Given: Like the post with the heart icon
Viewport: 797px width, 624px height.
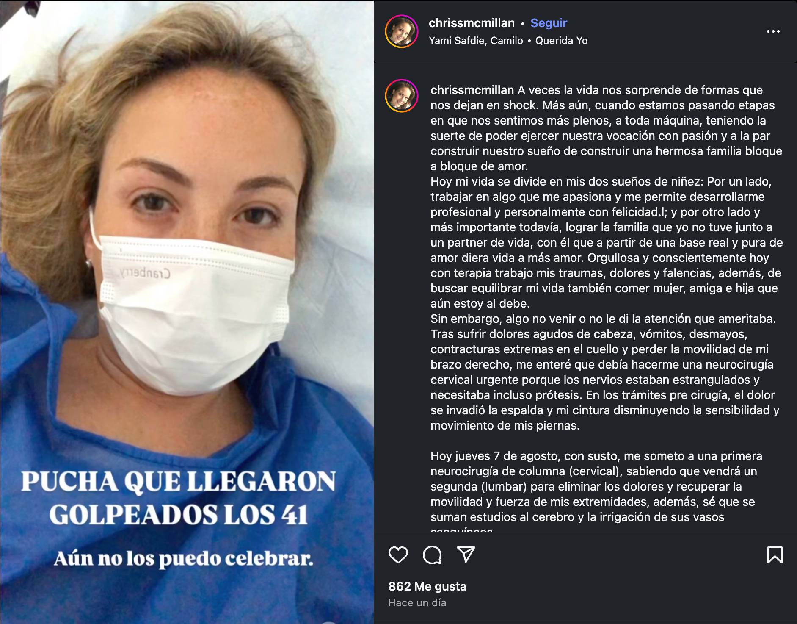Looking at the screenshot, I should pyautogui.click(x=398, y=555).
